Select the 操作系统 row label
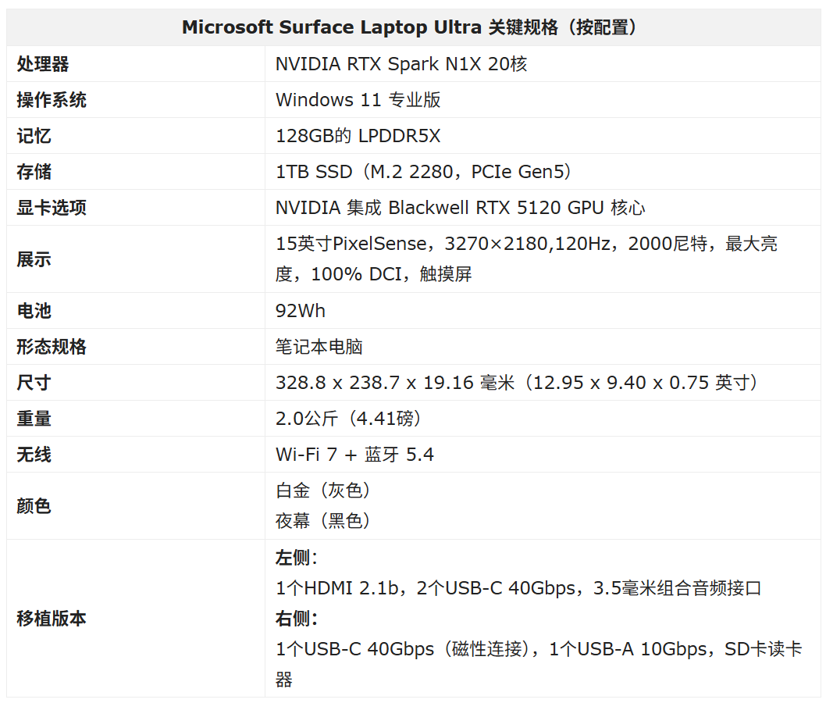This screenshot has width=826, height=703. point(51,100)
